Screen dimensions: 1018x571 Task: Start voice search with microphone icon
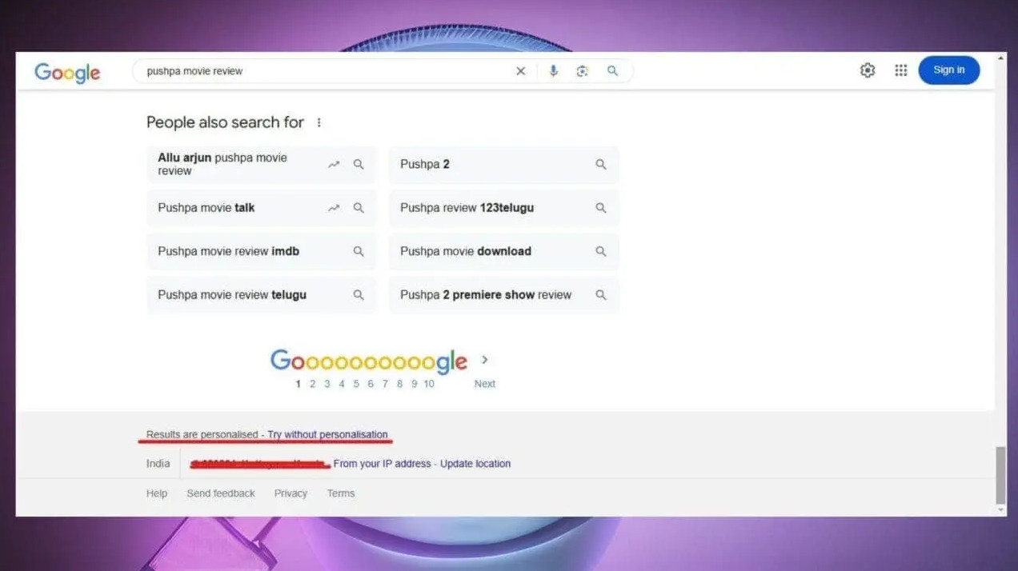[553, 71]
